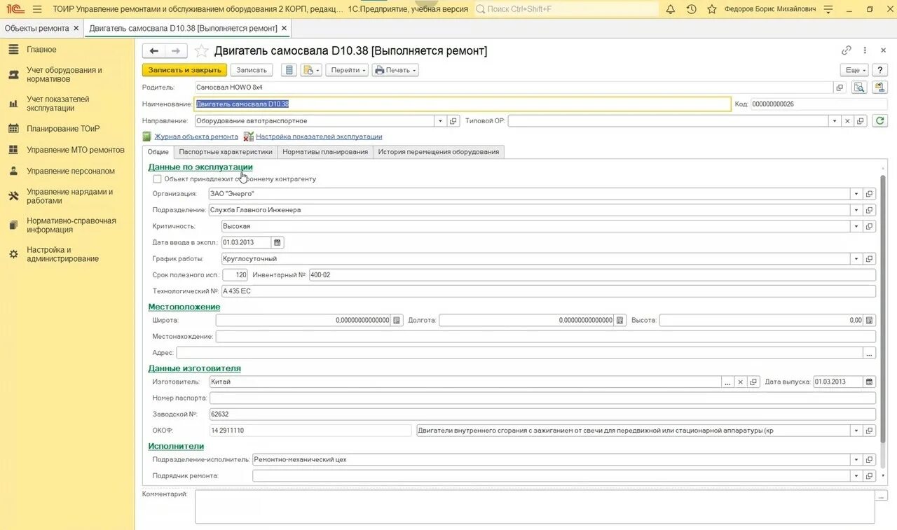Toggle Объект принадлежит стороннему контрагенту checkbox
Viewport: 897px width, 530px height.
(157, 179)
